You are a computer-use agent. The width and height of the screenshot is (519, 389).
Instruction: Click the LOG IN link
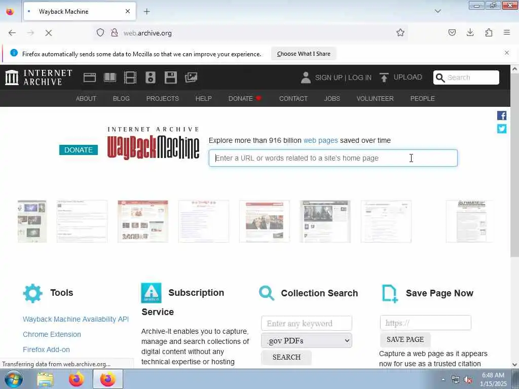point(360,77)
